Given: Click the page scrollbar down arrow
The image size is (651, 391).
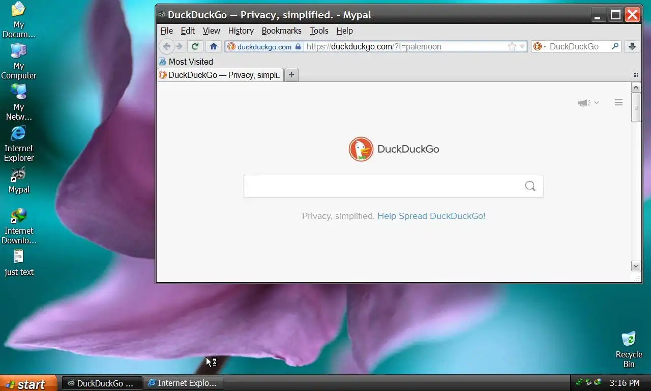Looking at the screenshot, I should coord(636,266).
